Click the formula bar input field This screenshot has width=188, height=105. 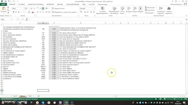click(x=107, y=20)
